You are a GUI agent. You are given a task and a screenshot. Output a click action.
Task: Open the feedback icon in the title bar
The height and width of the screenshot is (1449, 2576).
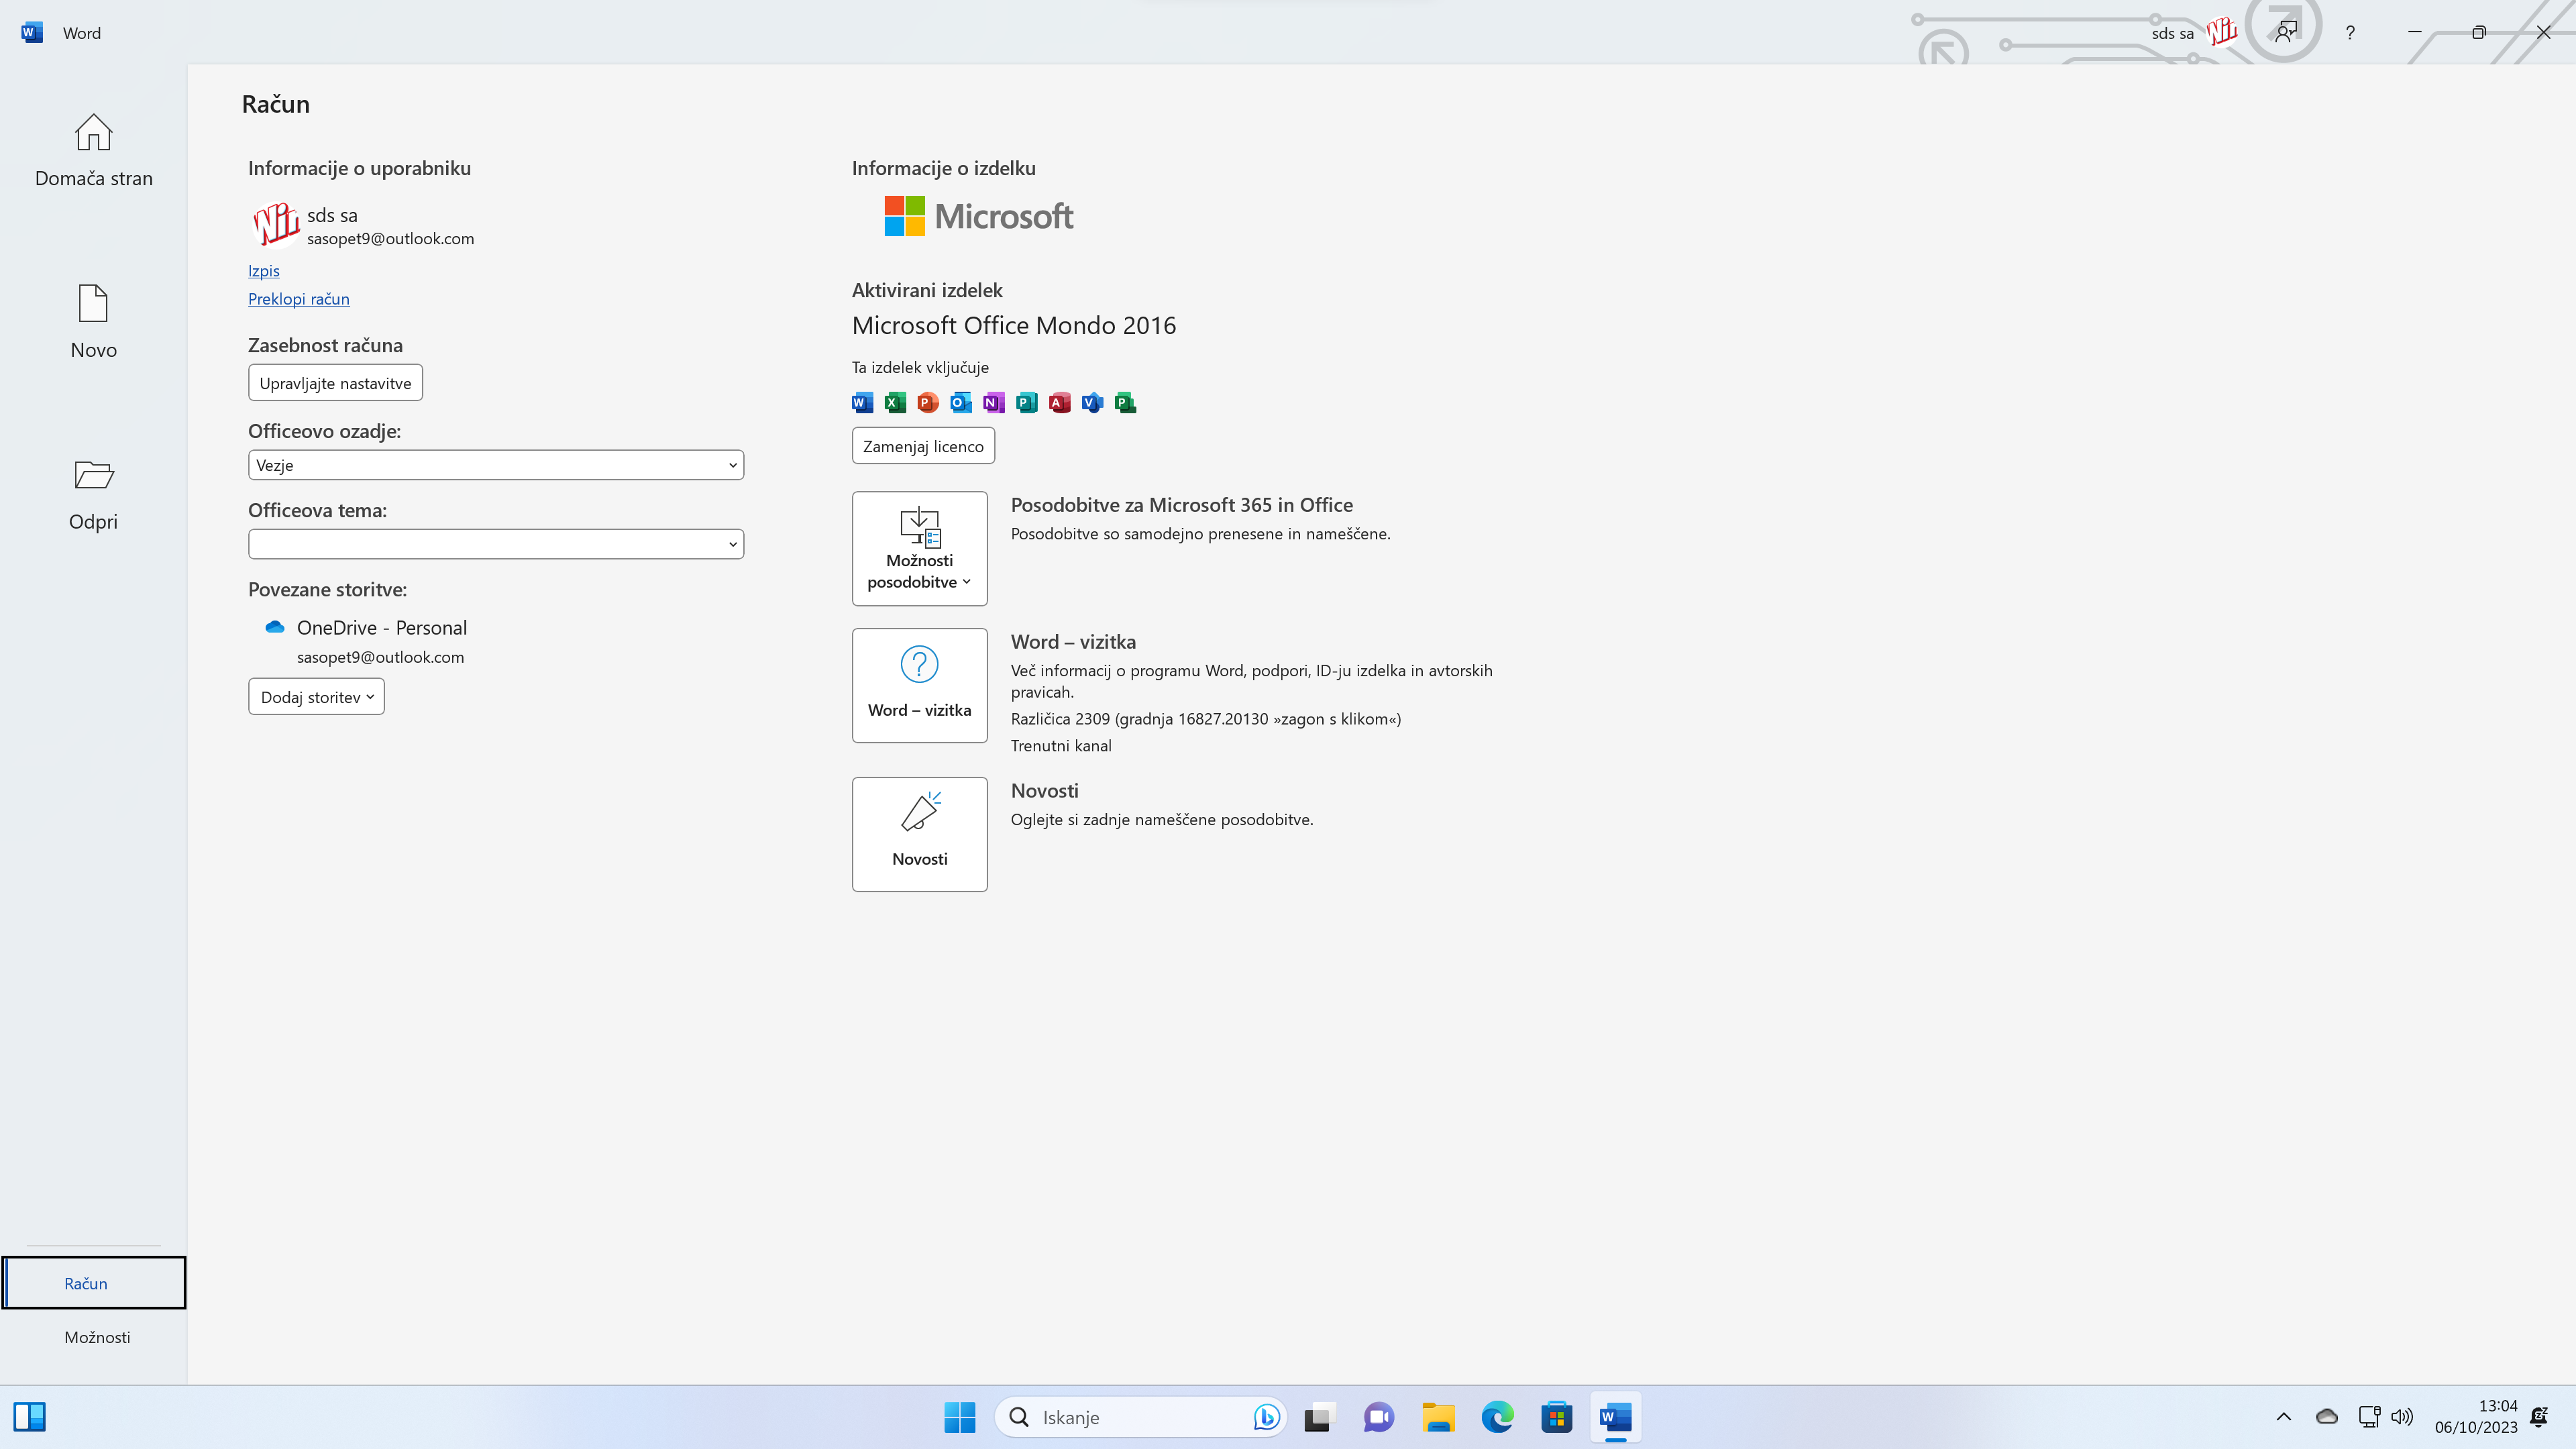click(2286, 32)
